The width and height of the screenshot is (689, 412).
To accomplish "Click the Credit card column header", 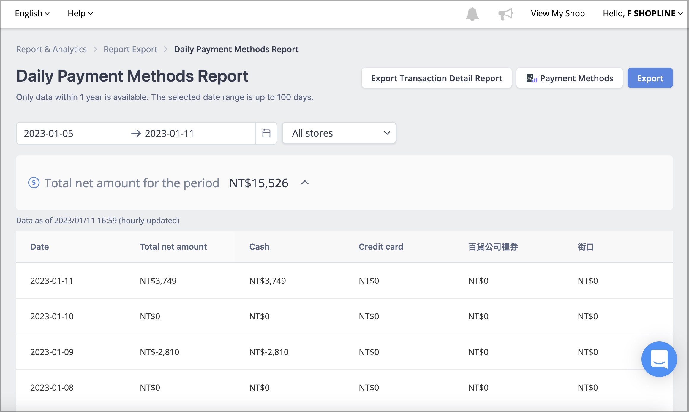I will coord(381,247).
